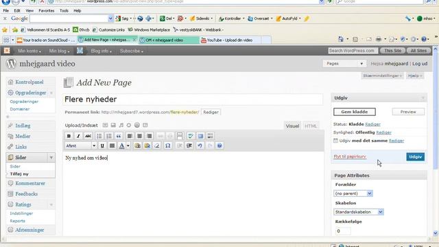The width and height of the screenshot is (439, 247).
Task: Collapse the Udgiv box
Action: click(x=423, y=98)
